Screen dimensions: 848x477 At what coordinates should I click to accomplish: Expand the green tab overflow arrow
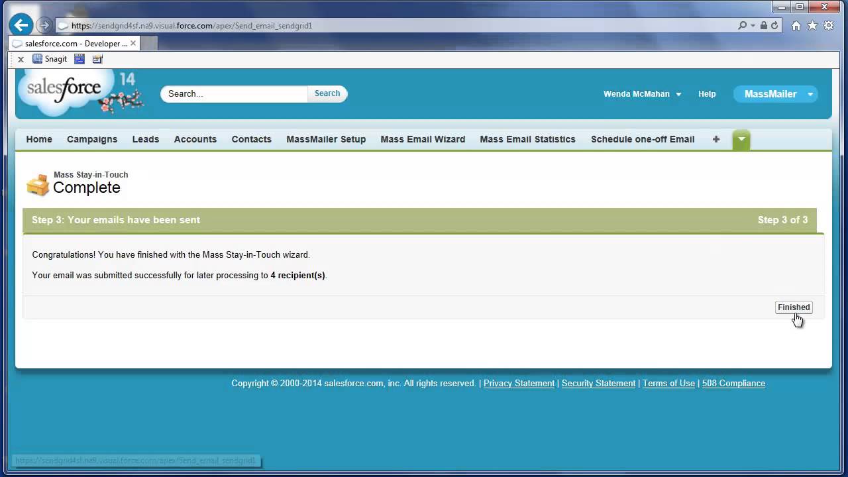click(x=741, y=139)
